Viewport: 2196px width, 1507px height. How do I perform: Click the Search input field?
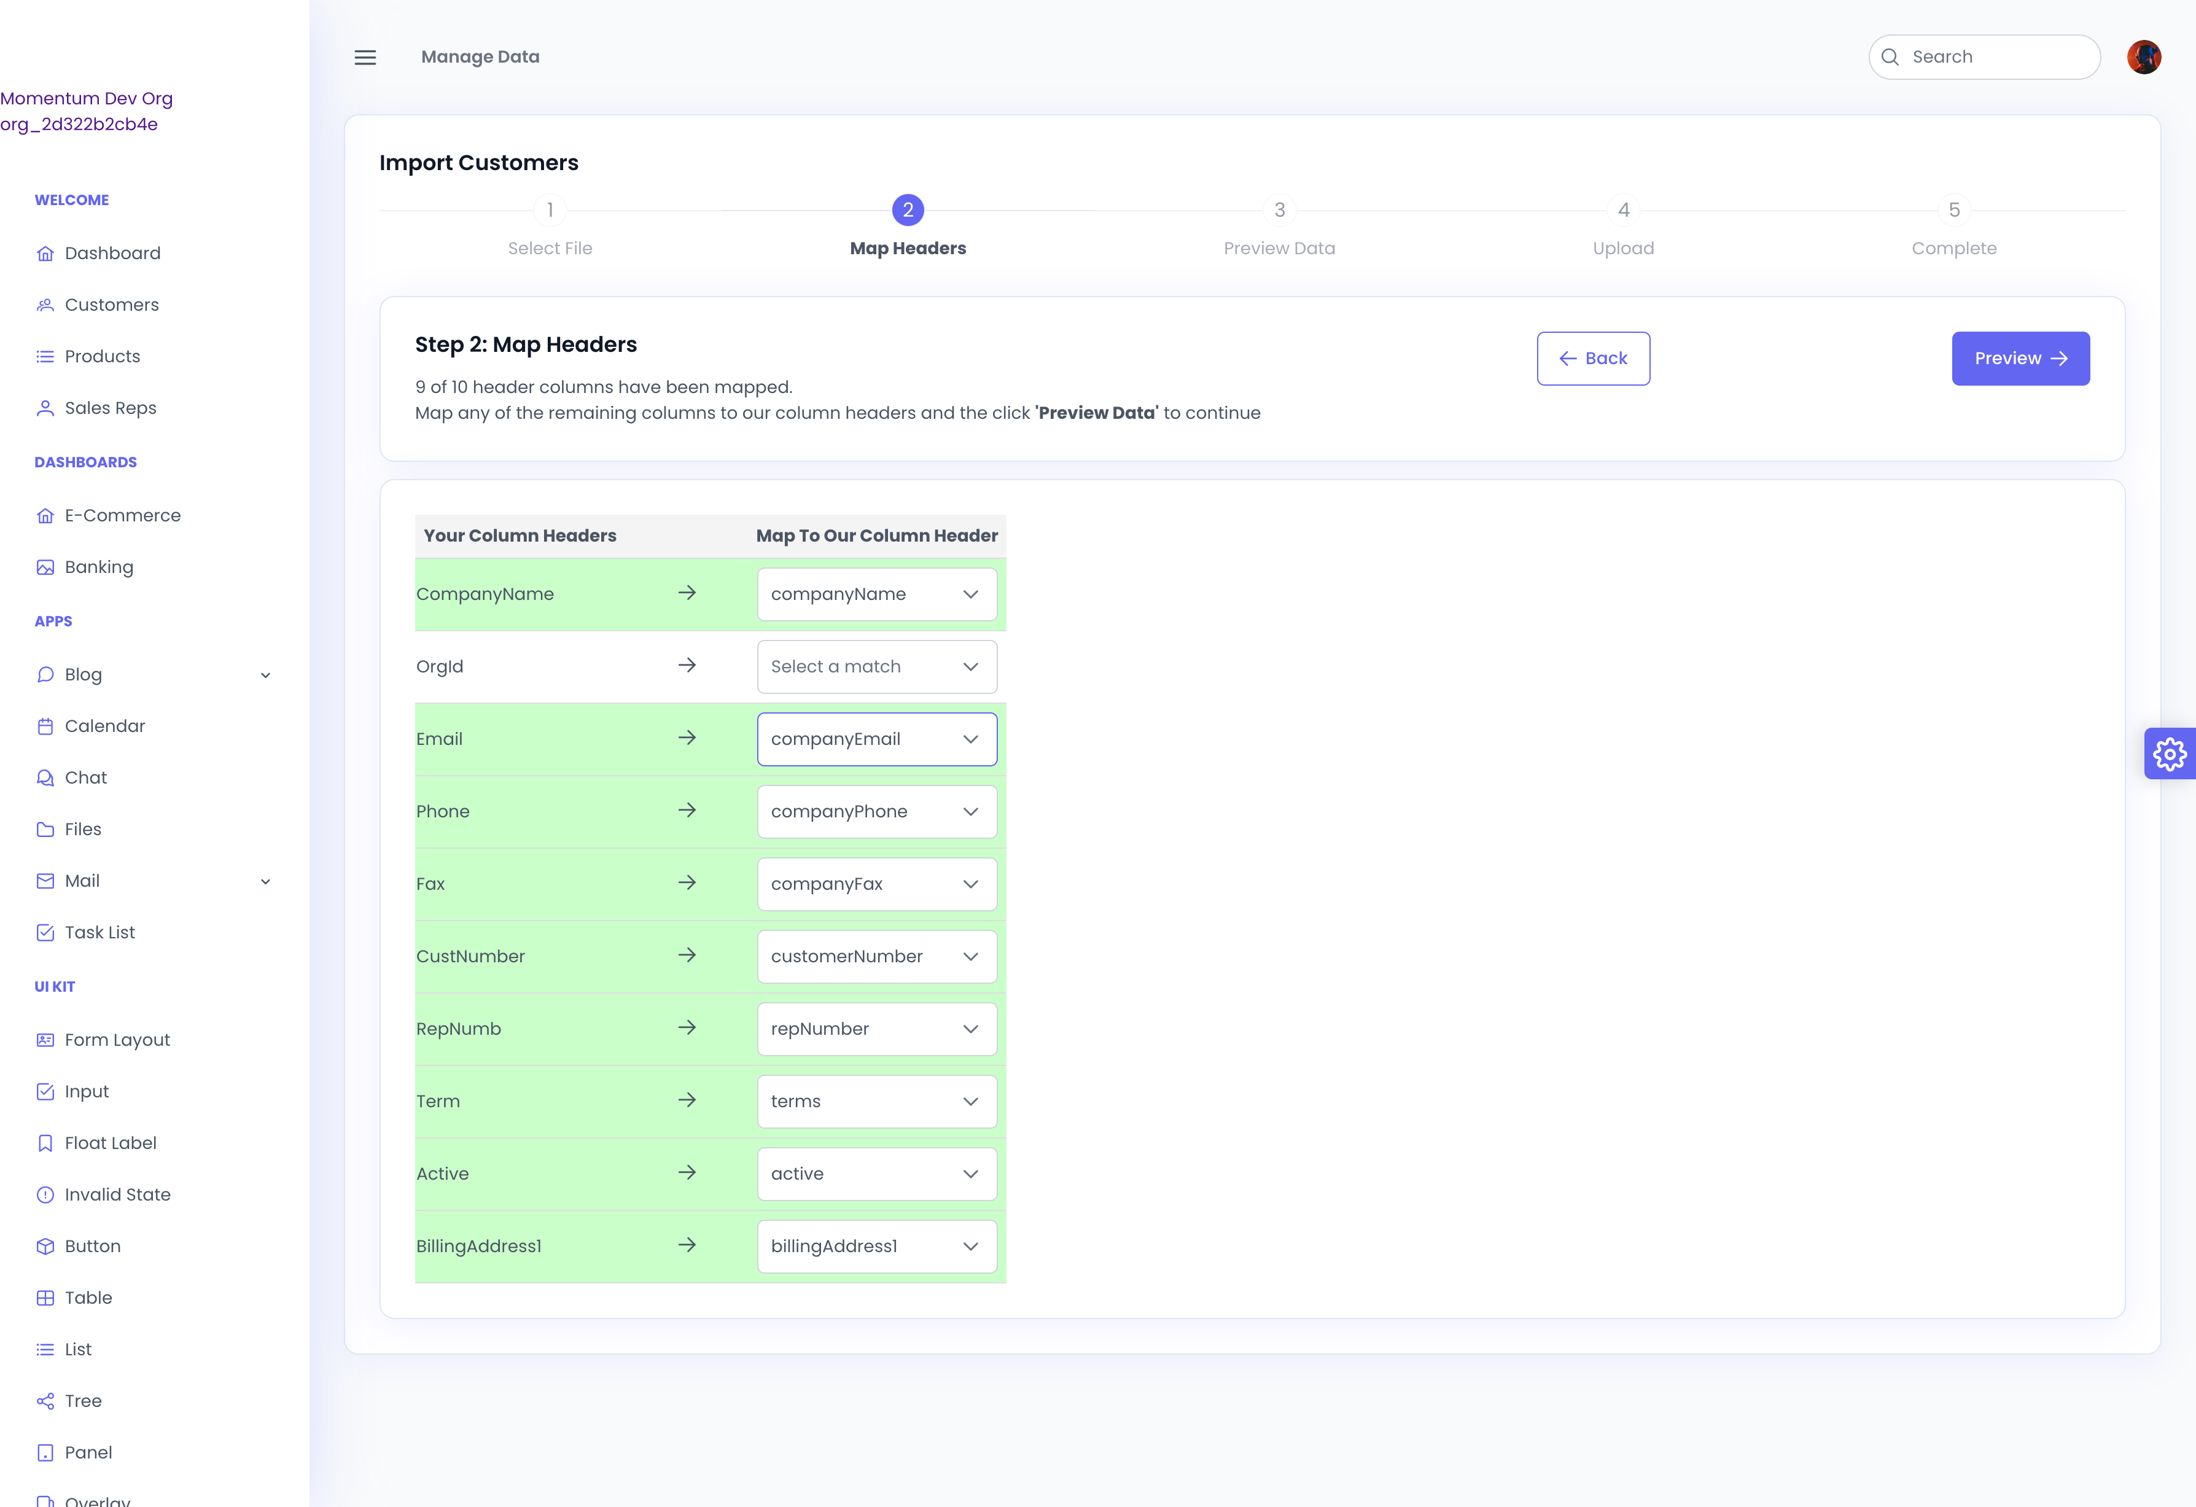pyautogui.click(x=1984, y=56)
